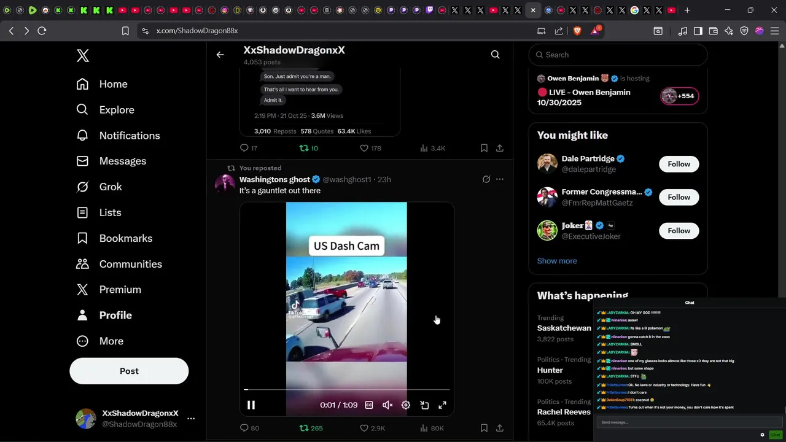This screenshot has height=442, width=786.
Task: Follow Former Congressman Matt Gaetz
Action: 679,197
